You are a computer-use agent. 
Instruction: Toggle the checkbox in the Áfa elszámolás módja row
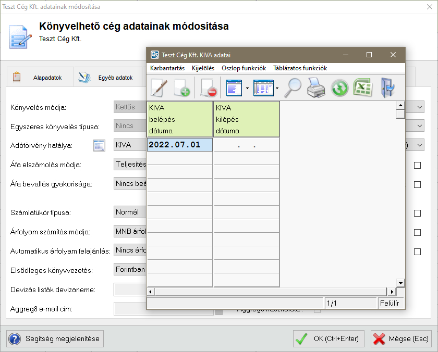[417, 166]
